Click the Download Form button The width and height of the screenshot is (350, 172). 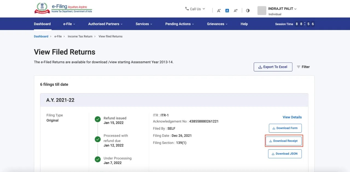point(285,128)
